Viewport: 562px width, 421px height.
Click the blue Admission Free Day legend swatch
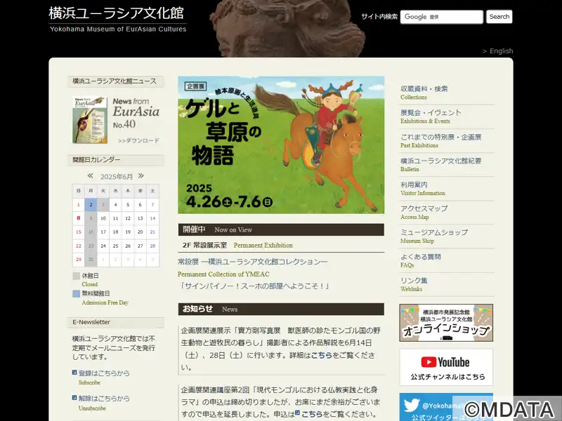click(x=76, y=294)
